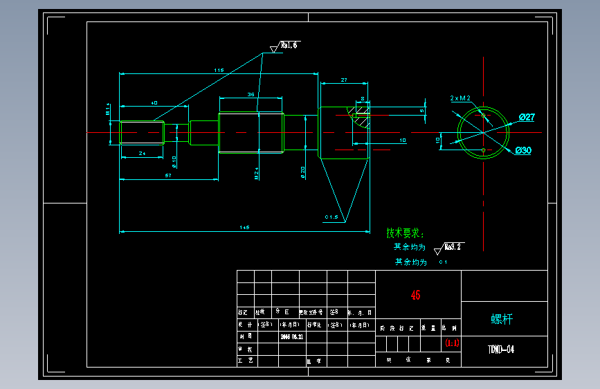600x389 pixels.
Task: Click the 阶段标记 title block cell
Action: pyautogui.click(x=397, y=329)
